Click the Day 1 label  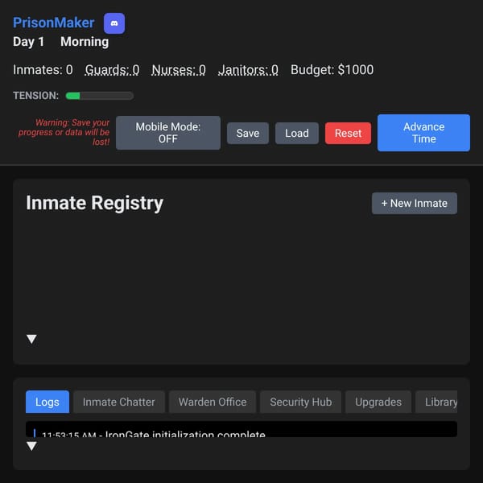[29, 42]
